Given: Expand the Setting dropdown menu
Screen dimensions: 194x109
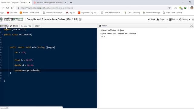Looking at the screenshot, I should click(x=185, y=19).
